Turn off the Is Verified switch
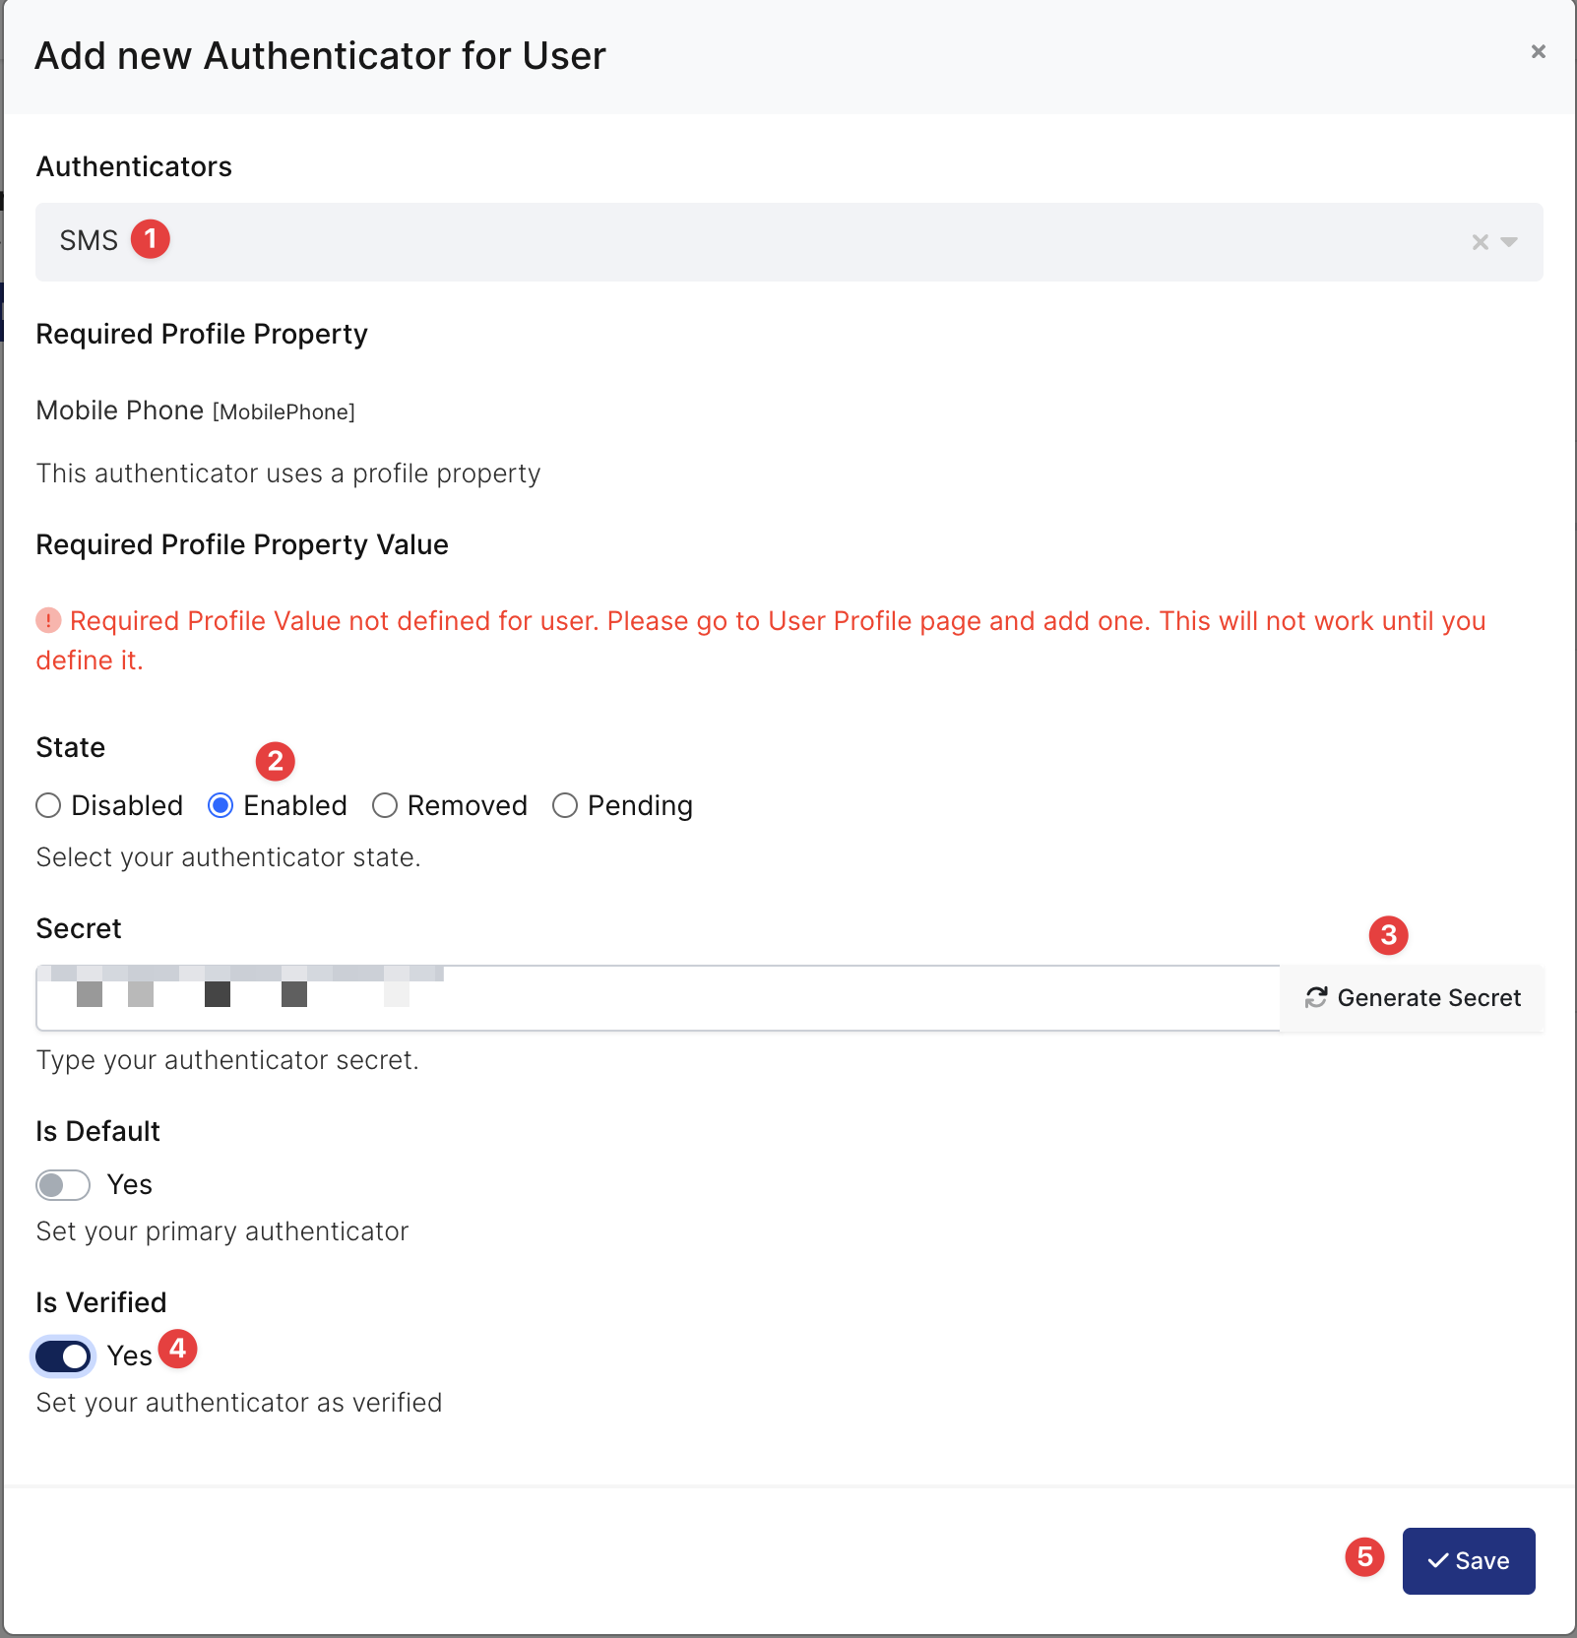Image resolution: width=1577 pixels, height=1638 pixels. [x=63, y=1356]
